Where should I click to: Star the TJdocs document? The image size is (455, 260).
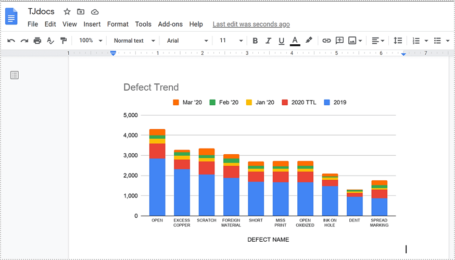click(x=67, y=11)
